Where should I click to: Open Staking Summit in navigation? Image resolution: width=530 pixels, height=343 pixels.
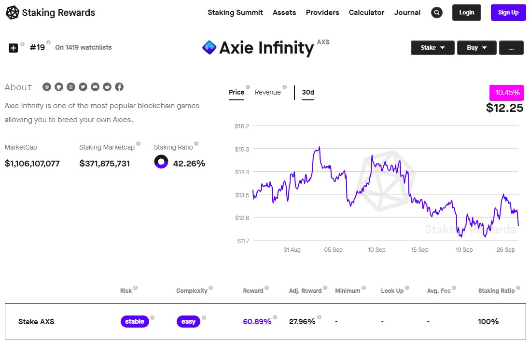pyautogui.click(x=235, y=13)
